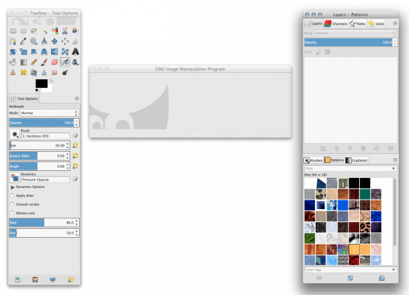Select the Zoom magnifier tool

tap(33, 41)
